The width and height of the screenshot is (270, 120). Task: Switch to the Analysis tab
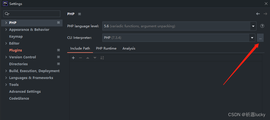pos(129,48)
